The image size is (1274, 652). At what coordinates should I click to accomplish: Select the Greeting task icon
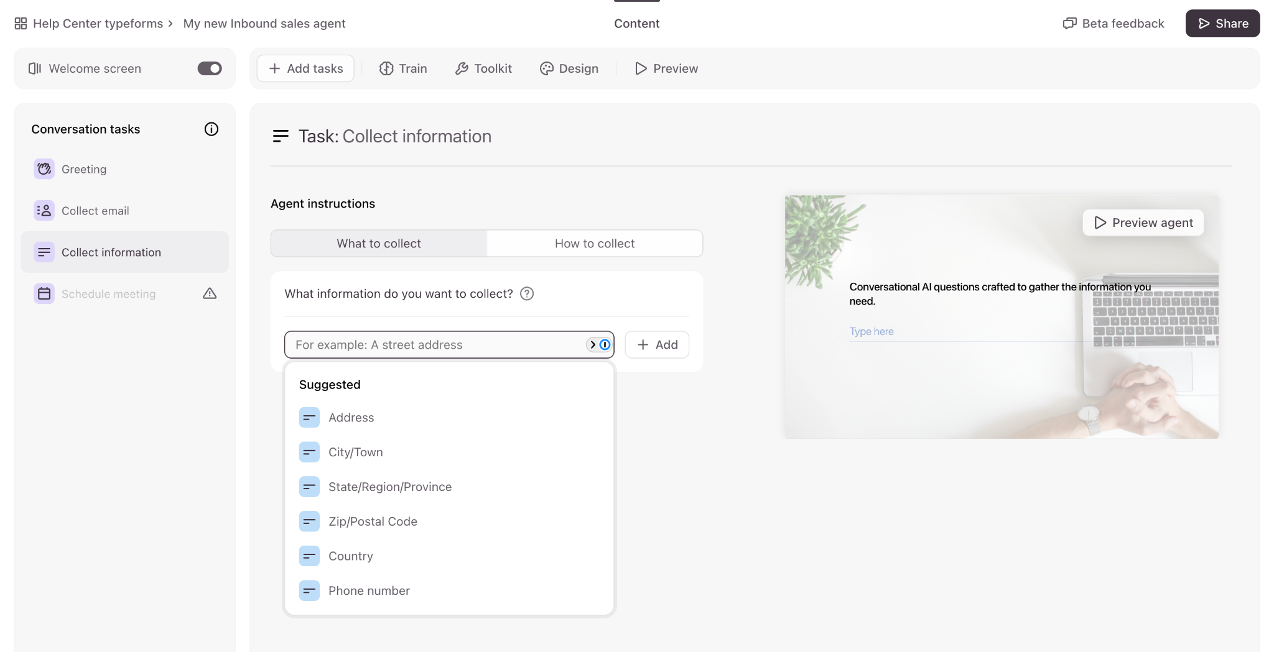tap(44, 169)
